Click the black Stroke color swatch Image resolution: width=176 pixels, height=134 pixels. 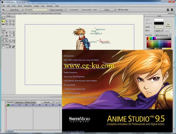coord(159,23)
